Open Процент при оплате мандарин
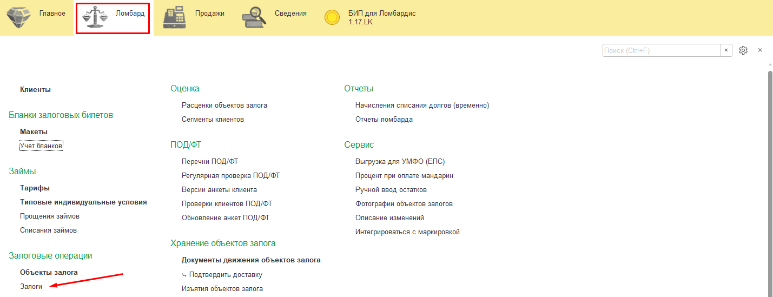 [404, 175]
